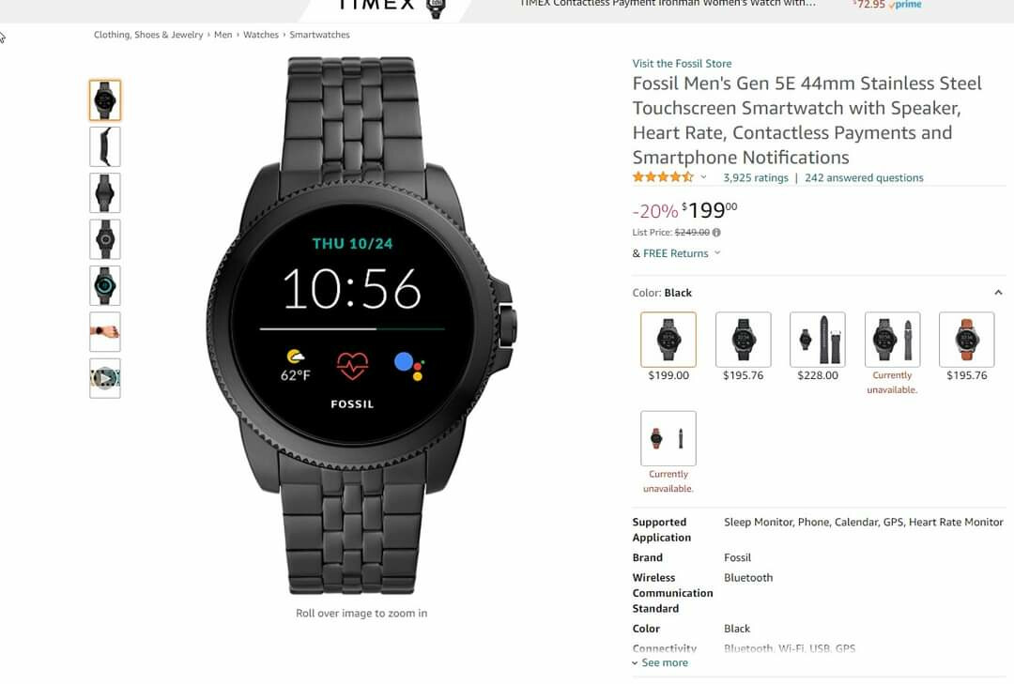Viewport: 1014px width, 684px height.
Task: Expand See more product details
Action: coord(660,662)
